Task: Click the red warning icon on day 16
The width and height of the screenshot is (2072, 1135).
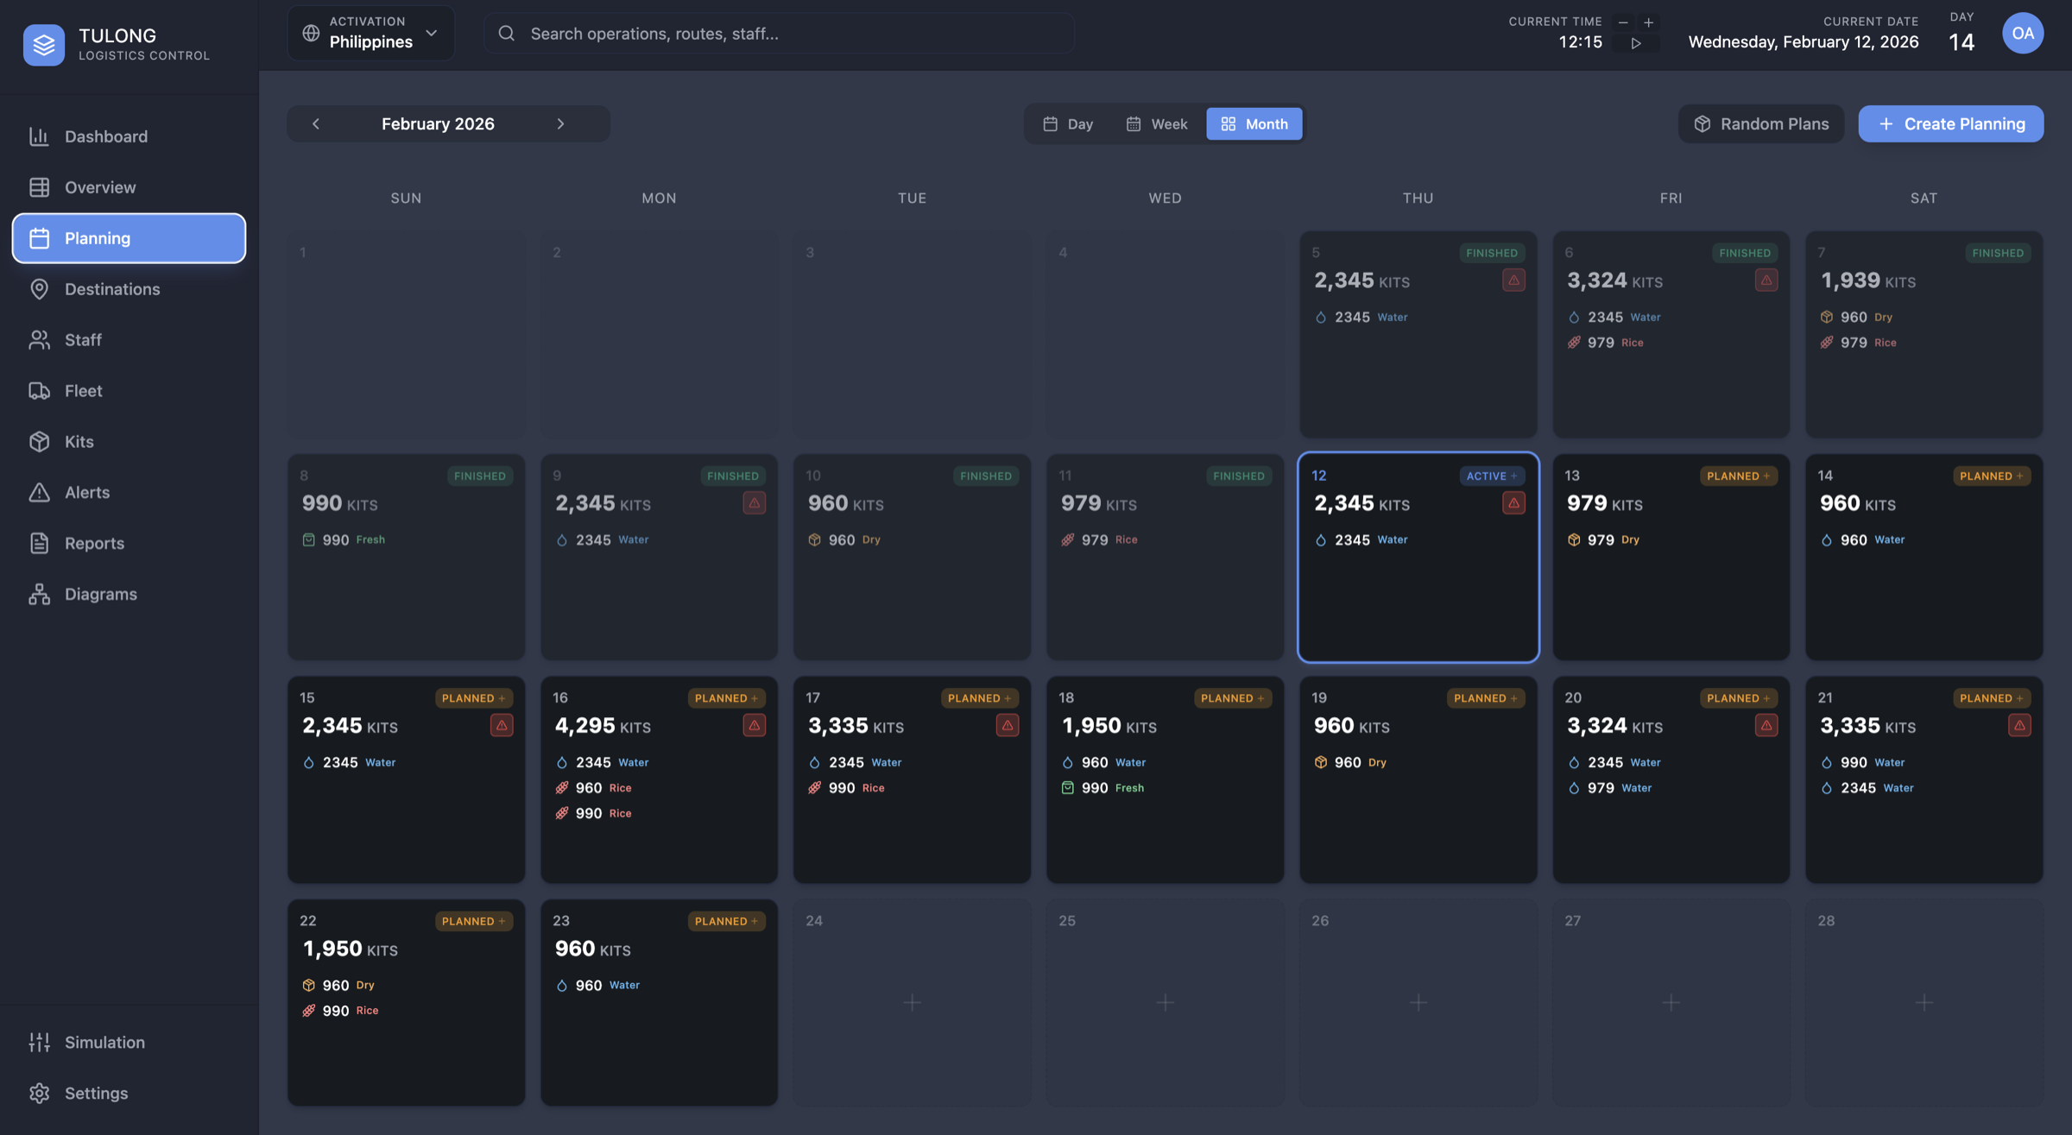Action: click(x=754, y=725)
